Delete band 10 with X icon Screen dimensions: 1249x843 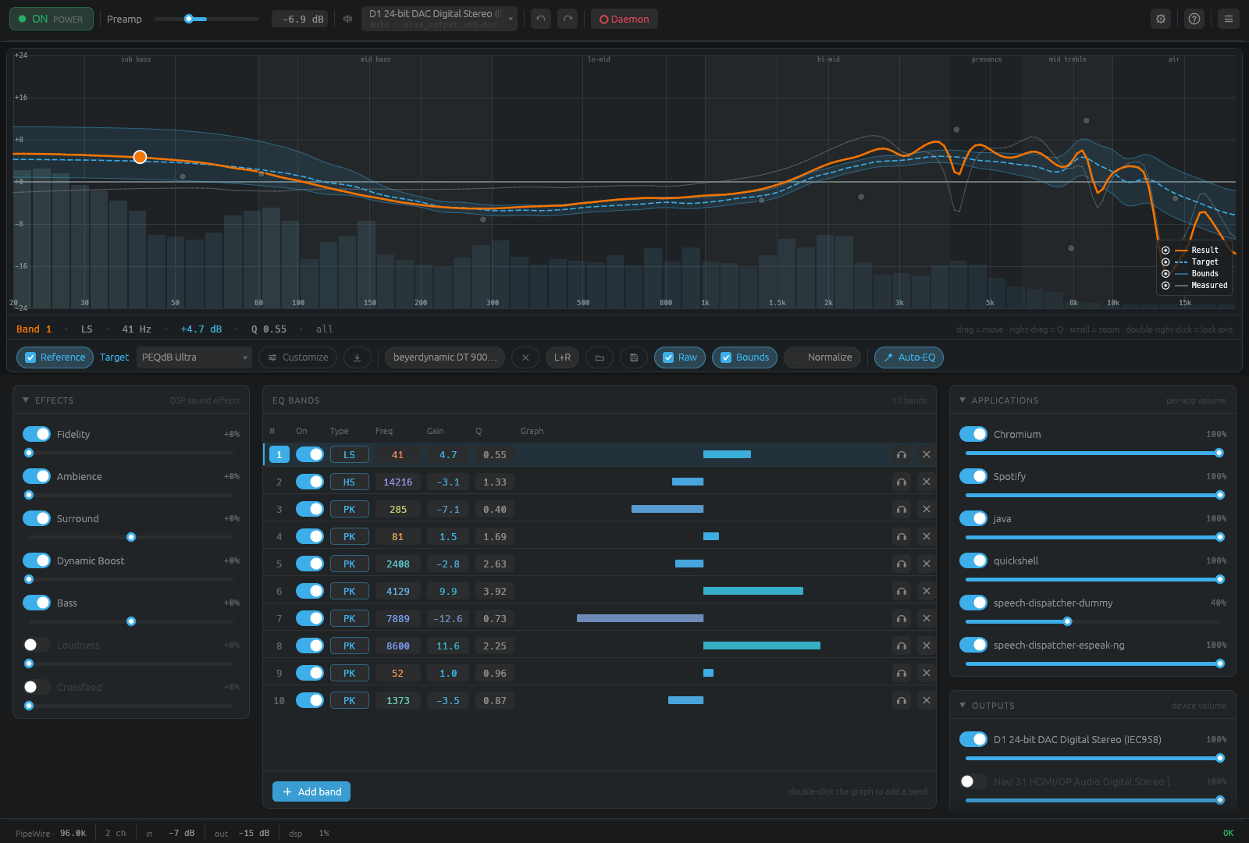pos(927,700)
